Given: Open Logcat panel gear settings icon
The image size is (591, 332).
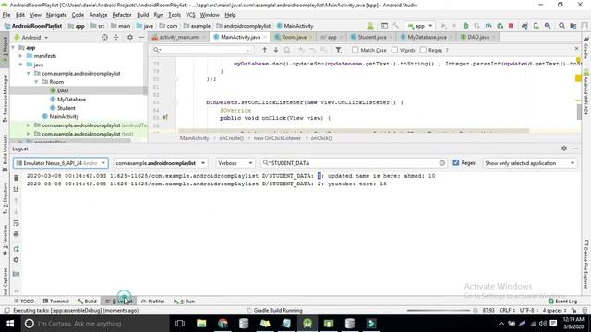Looking at the screenshot, I should (564, 148).
